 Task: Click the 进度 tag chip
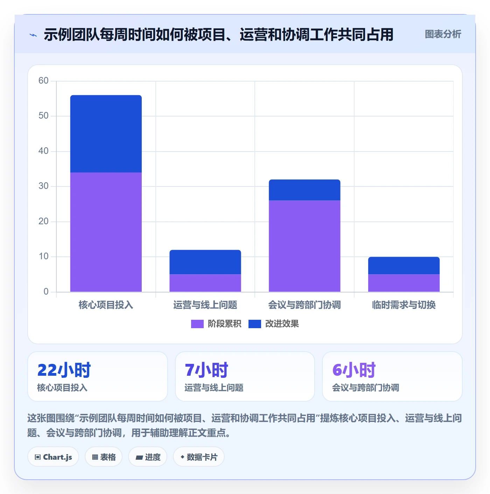click(148, 457)
